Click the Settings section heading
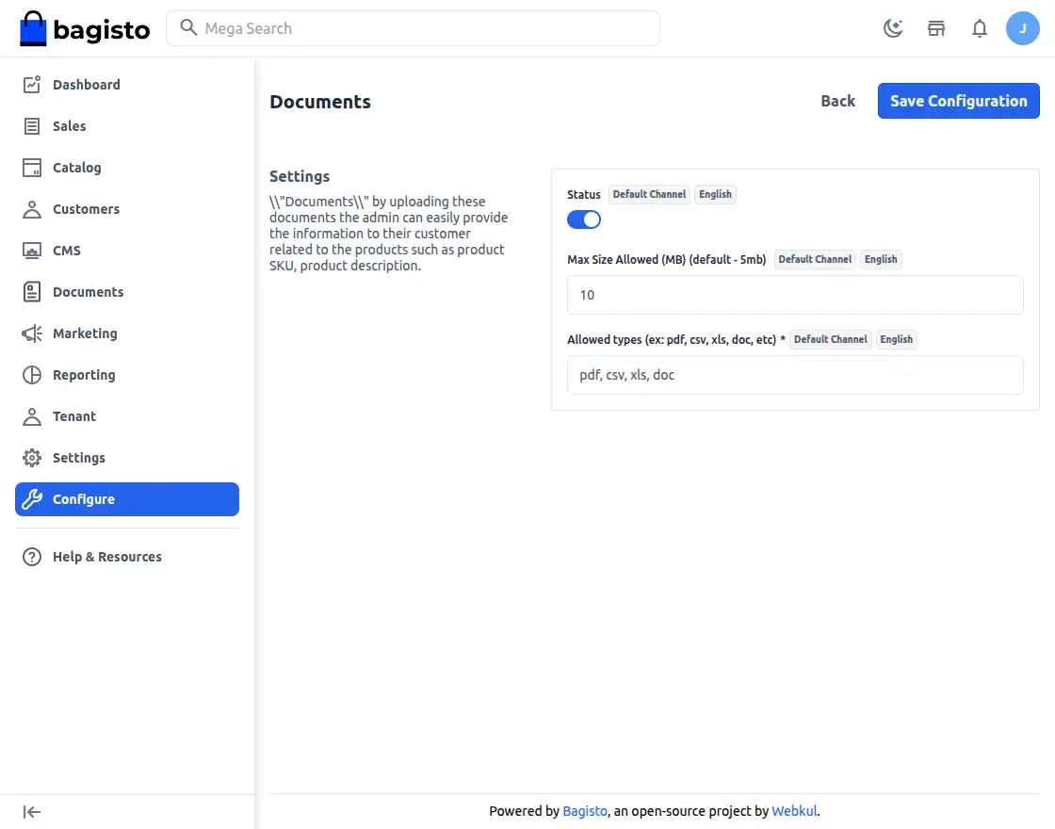The width and height of the screenshot is (1055, 829). [300, 176]
